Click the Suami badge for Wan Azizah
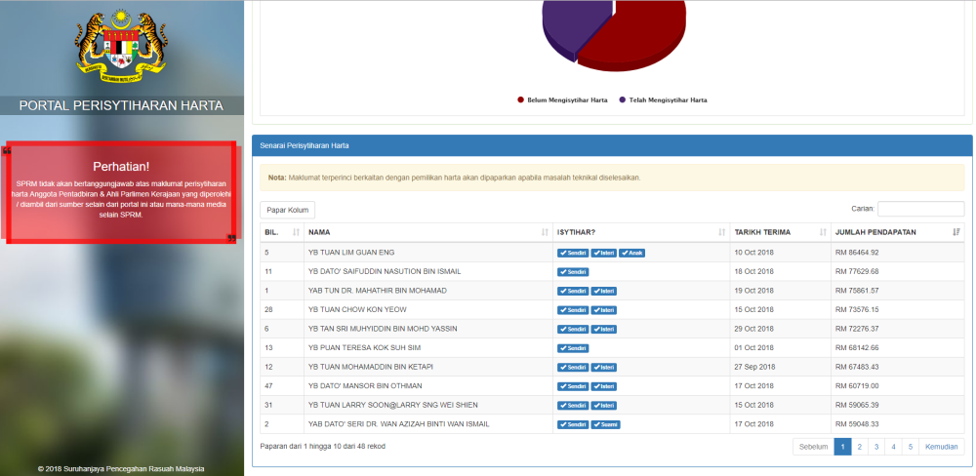976x476 pixels. (x=606, y=424)
